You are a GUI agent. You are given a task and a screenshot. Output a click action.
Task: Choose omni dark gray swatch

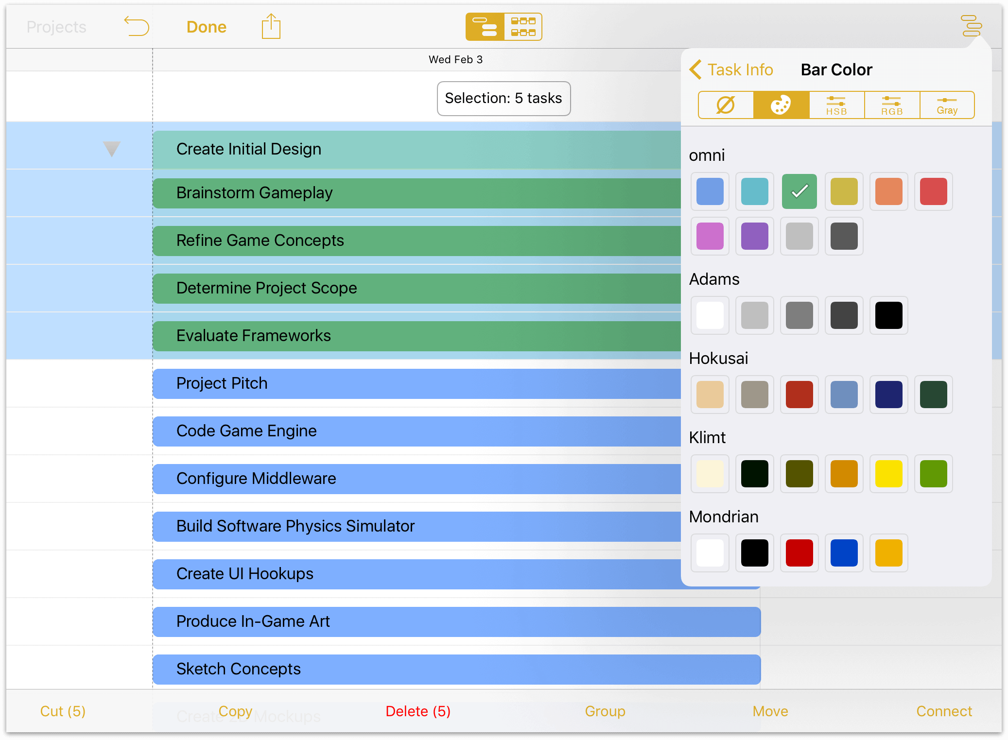point(844,236)
